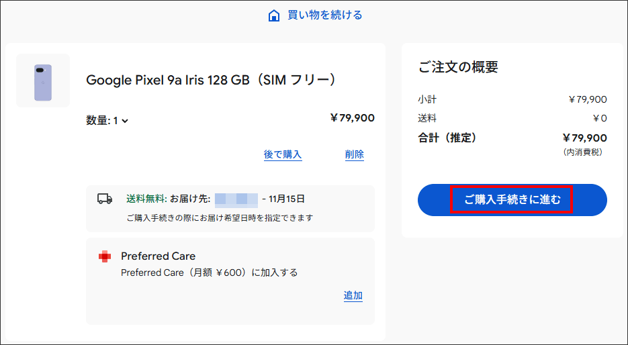Screen dimensions: 628x345
Task: Click the ご注文の概要 heading
Action: click(458, 67)
